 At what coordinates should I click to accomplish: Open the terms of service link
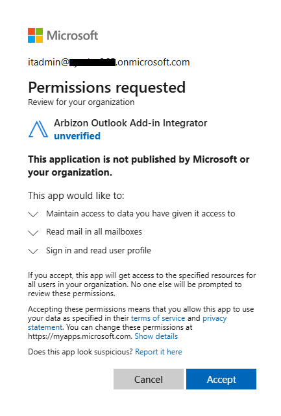coord(158,318)
